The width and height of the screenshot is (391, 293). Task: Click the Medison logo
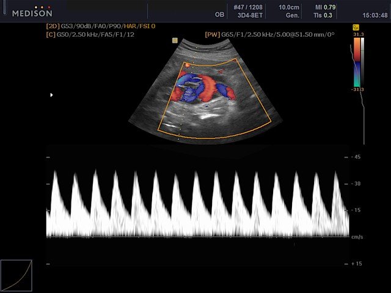pos(32,12)
